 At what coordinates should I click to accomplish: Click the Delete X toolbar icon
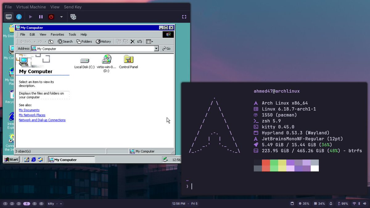(133, 42)
